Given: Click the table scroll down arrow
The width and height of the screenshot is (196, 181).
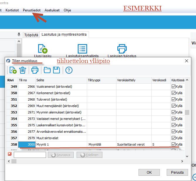Looking at the screenshot, I should pos(187,156).
